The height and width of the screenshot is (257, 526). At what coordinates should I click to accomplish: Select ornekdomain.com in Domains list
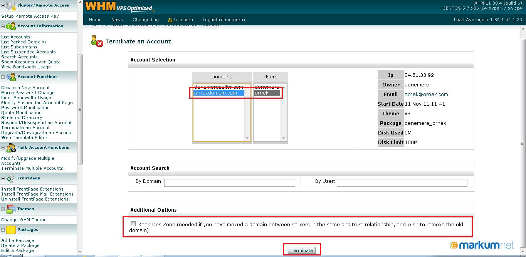(x=218, y=93)
